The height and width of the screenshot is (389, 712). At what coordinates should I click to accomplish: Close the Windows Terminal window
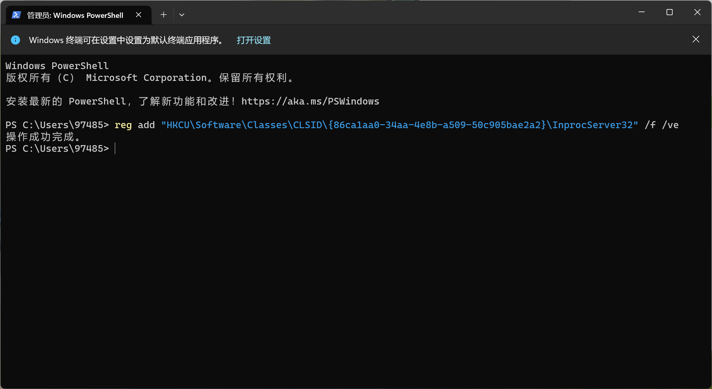pyautogui.click(x=697, y=12)
